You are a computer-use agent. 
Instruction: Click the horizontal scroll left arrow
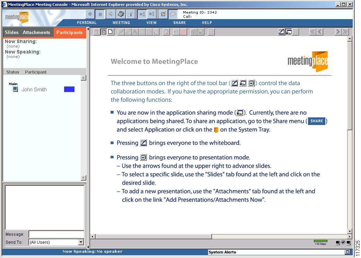pos(93,236)
